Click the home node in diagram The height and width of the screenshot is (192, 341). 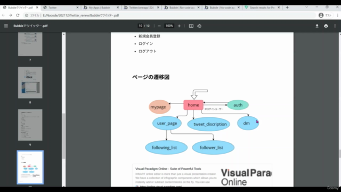point(193,105)
